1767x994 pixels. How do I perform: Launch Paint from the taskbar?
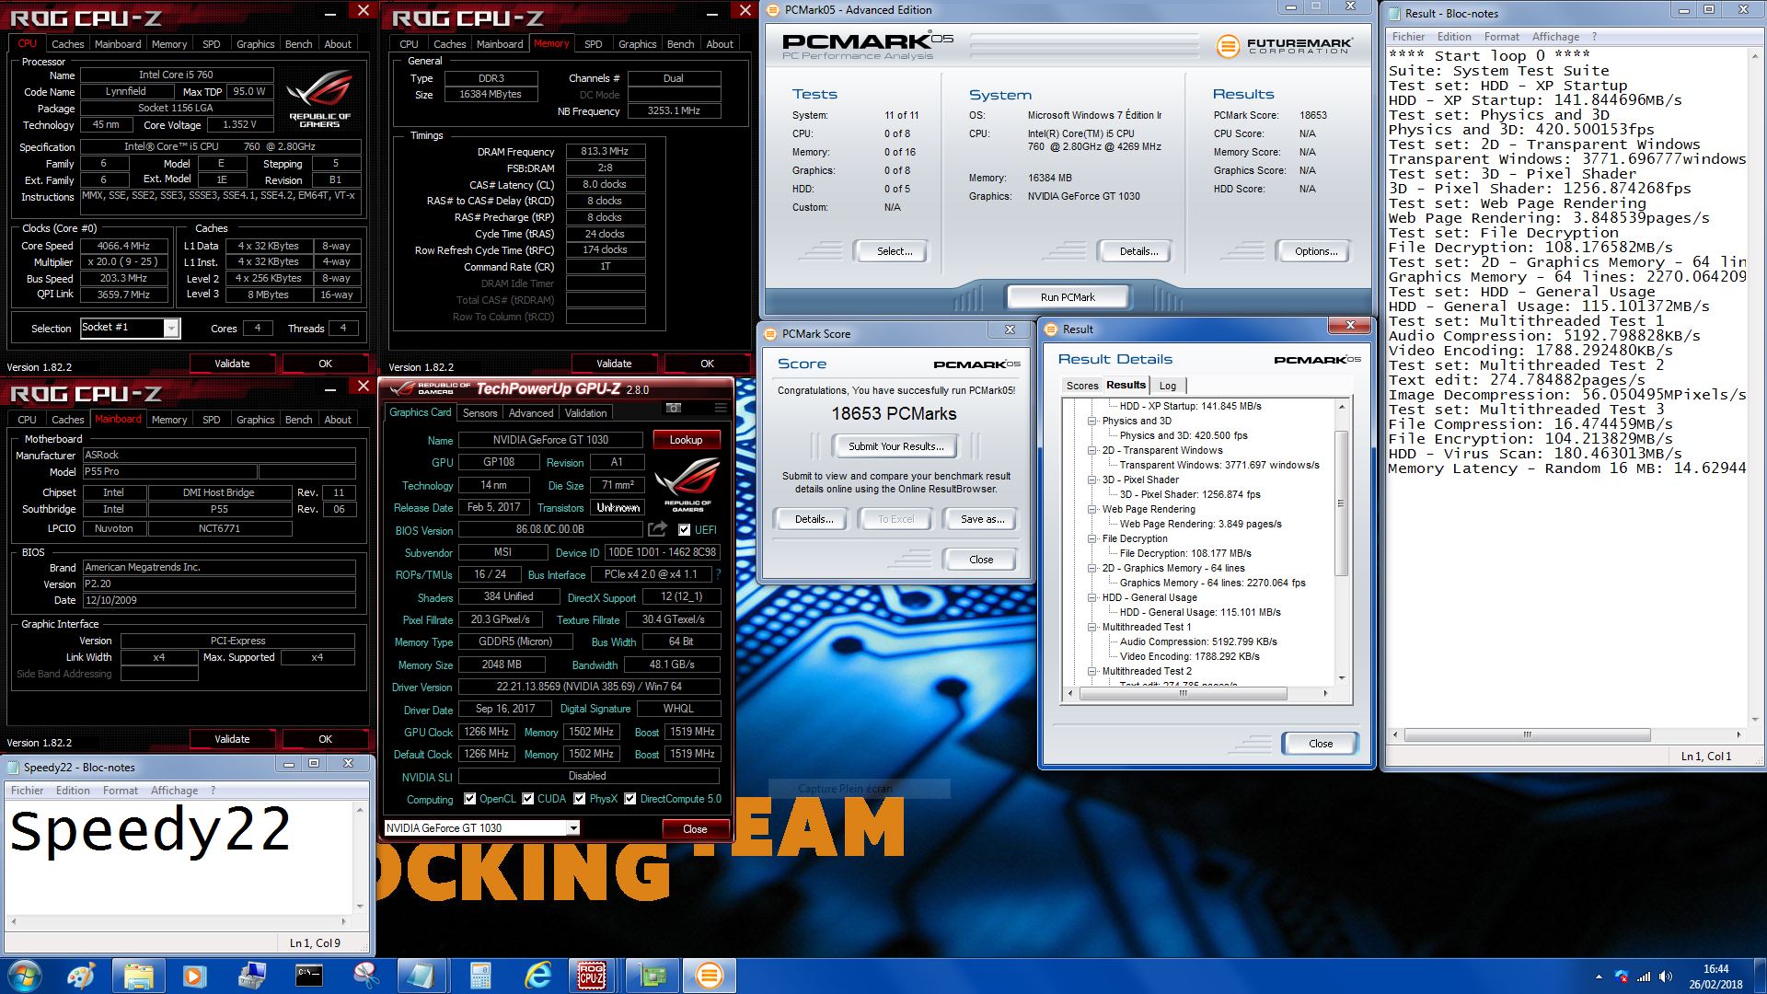click(x=82, y=976)
